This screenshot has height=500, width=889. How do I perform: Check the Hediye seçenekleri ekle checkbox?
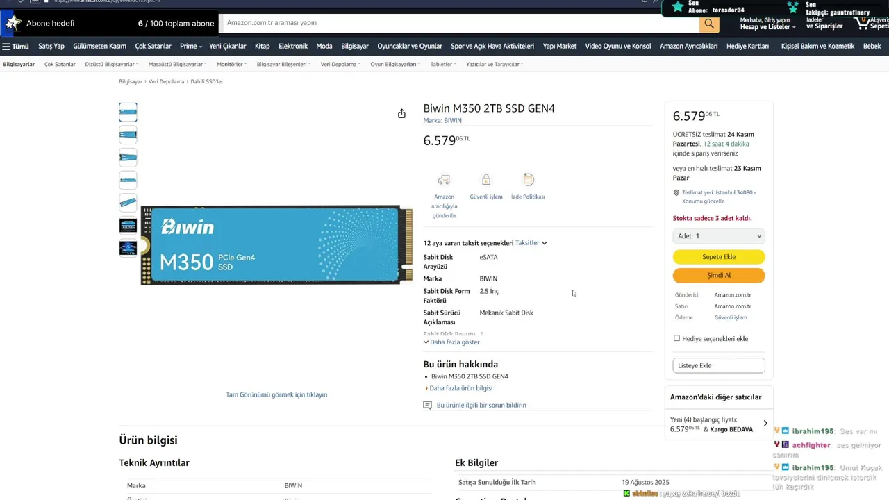coord(677,339)
